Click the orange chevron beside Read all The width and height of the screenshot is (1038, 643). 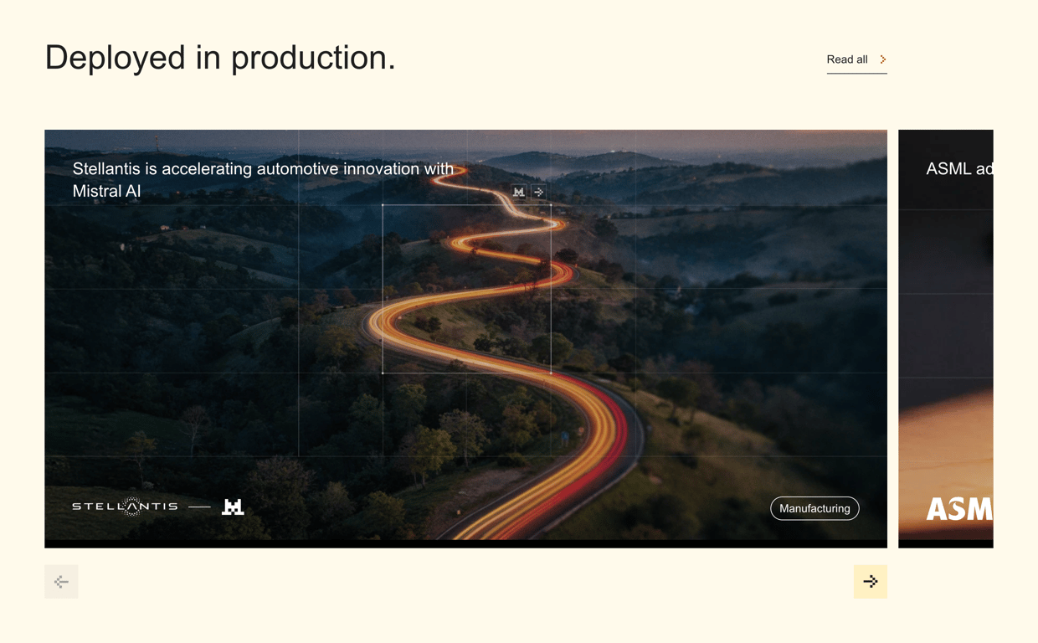883,59
